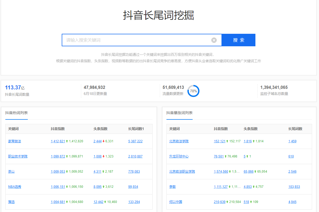Click Toutiao index 1,008 link
Viewport: 319px width, 212px height.
click(x=98, y=156)
